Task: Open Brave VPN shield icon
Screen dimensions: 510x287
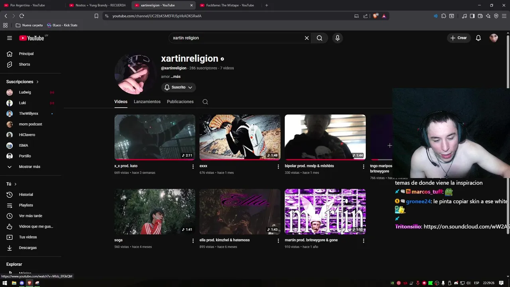Action: click(496, 16)
